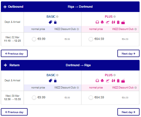
Task: Click the return PLUS airport check-in people icon
Action: click(113, 81)
